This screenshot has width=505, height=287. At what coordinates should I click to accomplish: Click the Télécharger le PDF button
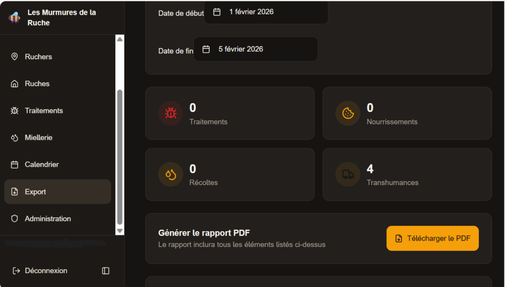[x=433, y=238]
